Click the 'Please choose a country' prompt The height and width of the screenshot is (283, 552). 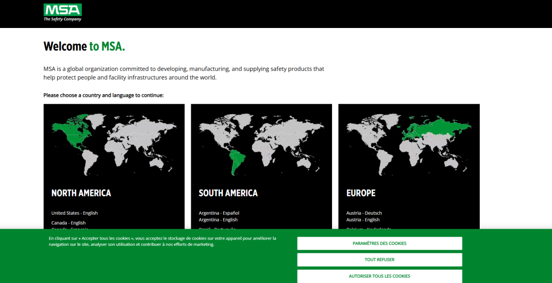point(103,95)
